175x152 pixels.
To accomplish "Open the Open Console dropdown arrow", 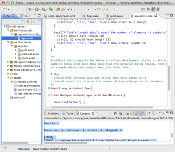I will click(164, 113).
